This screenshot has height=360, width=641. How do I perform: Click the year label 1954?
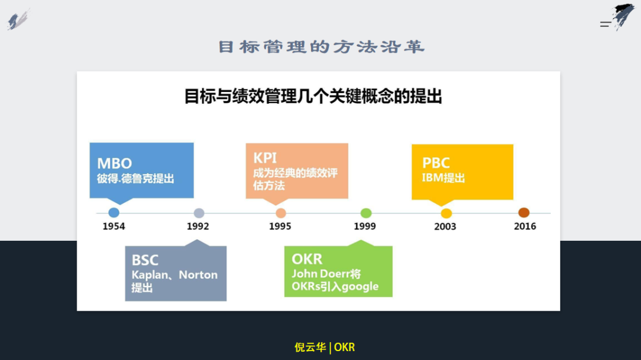point(113,227)
